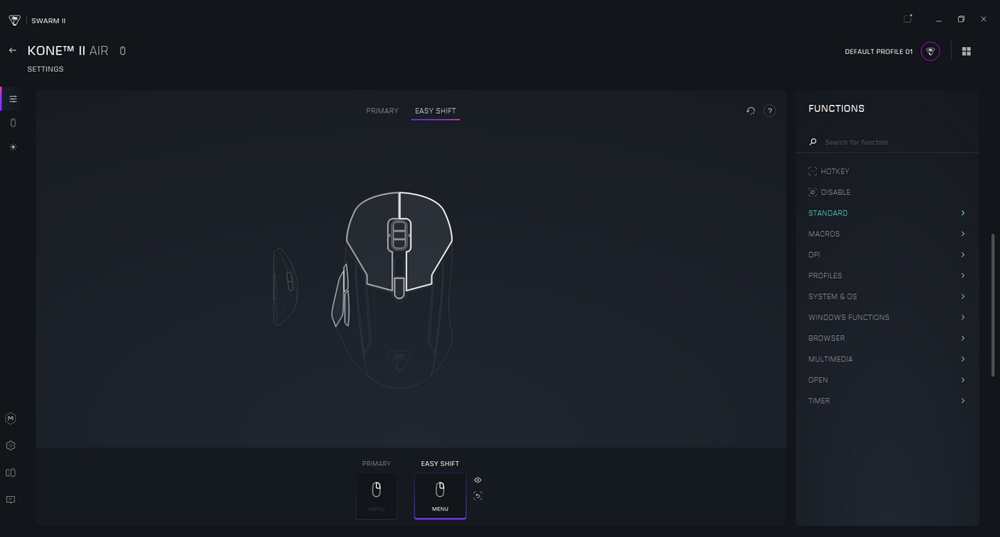Select the Easy Shift tab at top
The height and width of the screenshot is (537, 1000).
point(435,111)
